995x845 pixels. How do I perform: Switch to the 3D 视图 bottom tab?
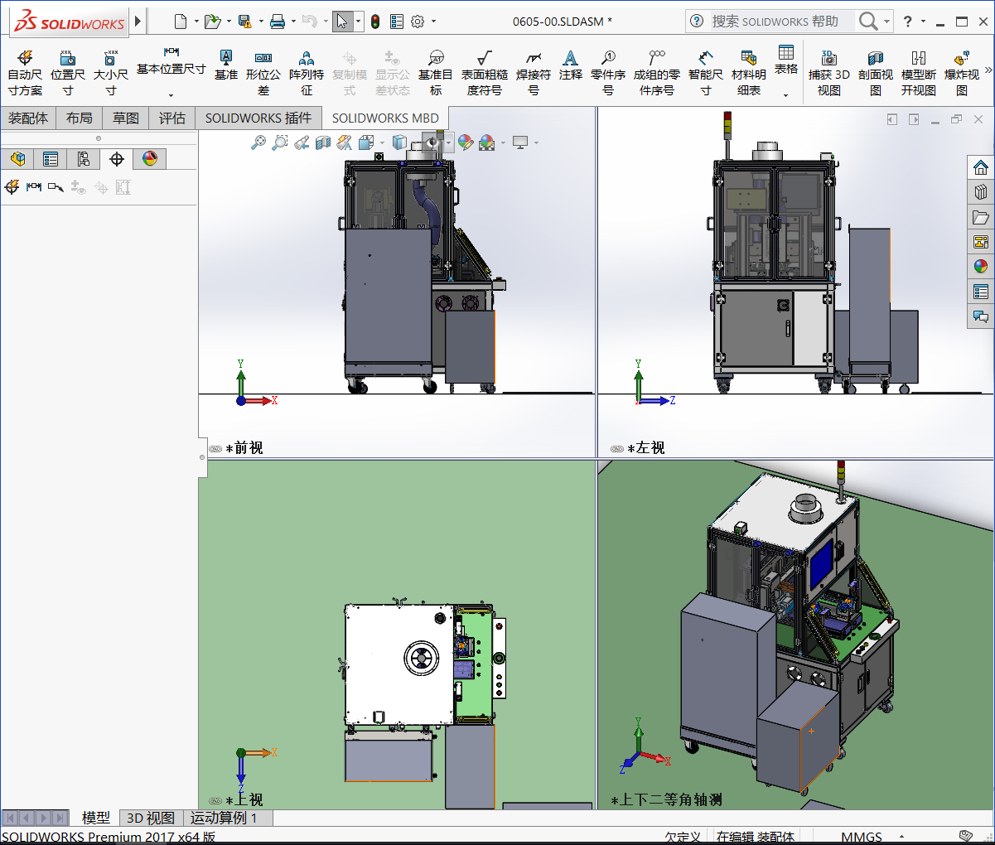(x=151, y=818)
